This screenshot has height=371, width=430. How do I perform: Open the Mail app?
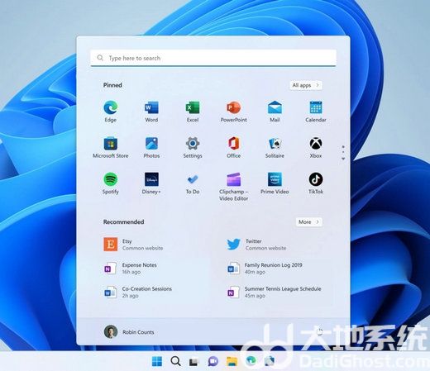click(275, 112)
